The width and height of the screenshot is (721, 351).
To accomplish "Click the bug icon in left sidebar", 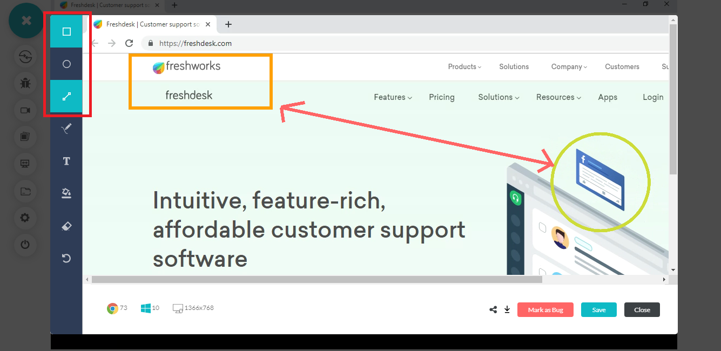I will click(25, 83).
